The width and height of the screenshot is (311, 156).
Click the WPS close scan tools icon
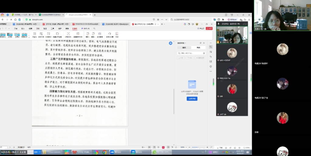[x=117, y=34]
